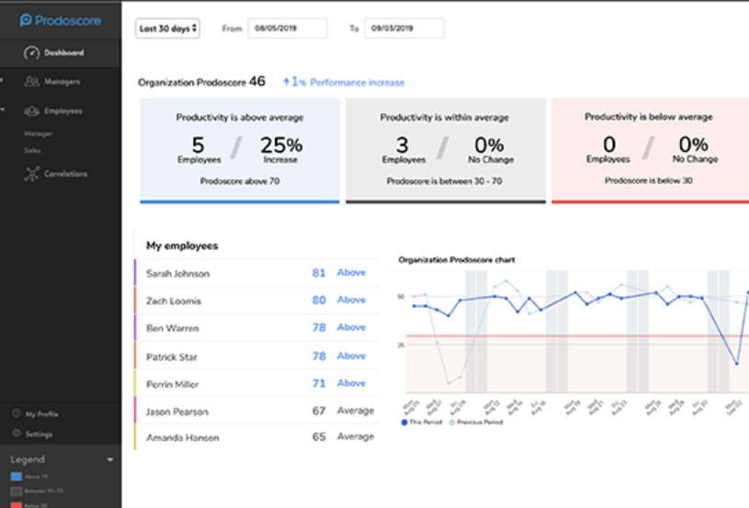Click gray Between 30-70 legend swatch
The width and height of the screenshot is (749, 508).
click(17, 491)
